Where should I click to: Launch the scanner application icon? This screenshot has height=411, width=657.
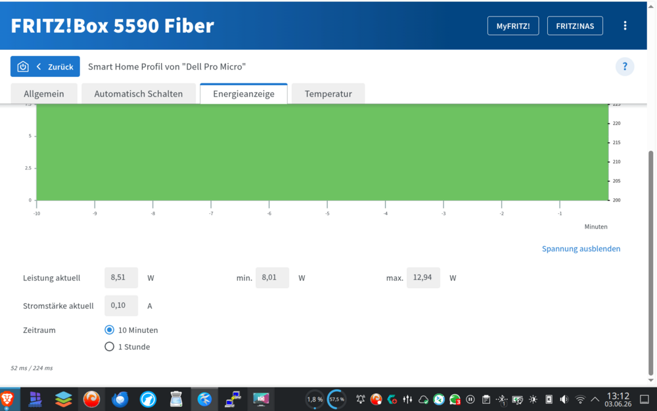coord(176,399)
